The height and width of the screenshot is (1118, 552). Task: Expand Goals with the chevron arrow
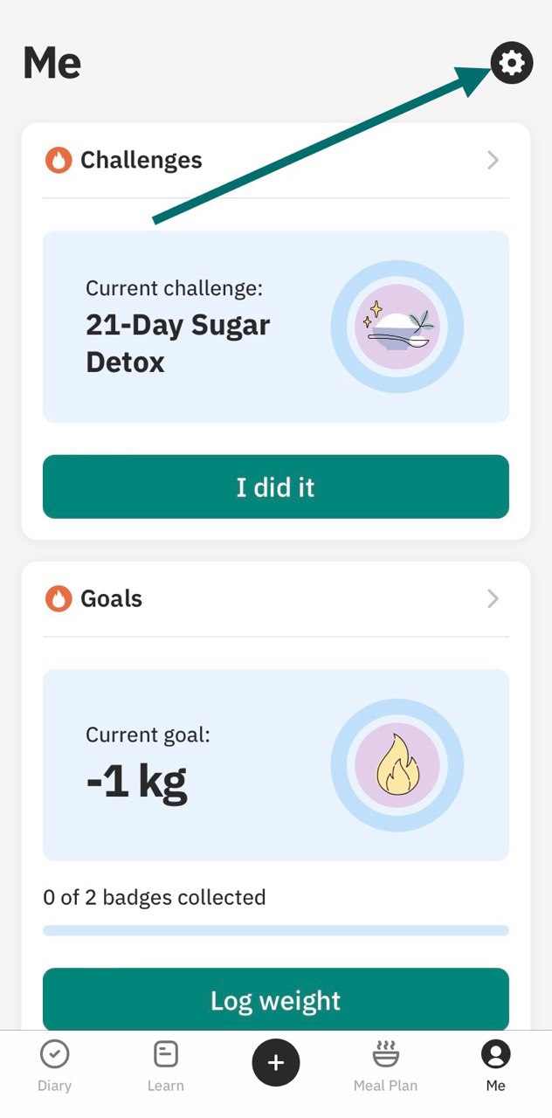493,598
